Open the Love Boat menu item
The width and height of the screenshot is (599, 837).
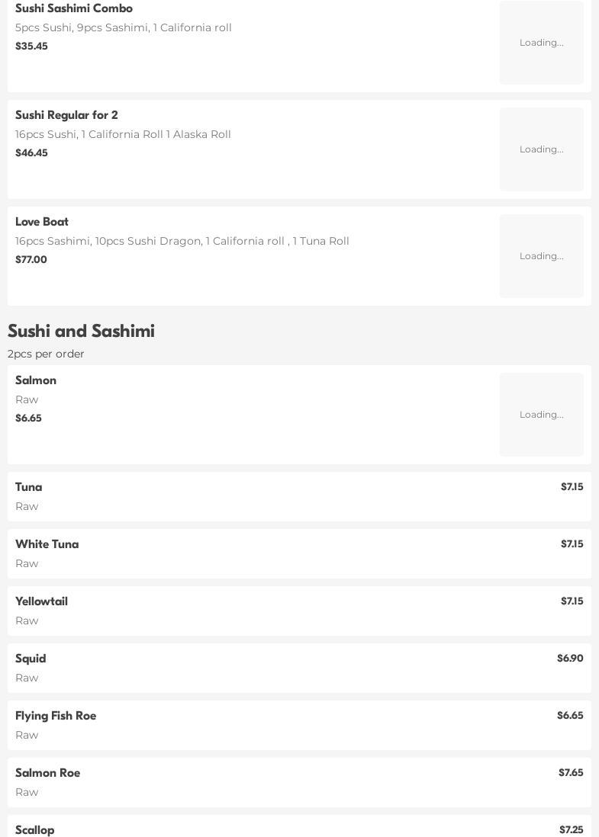pyautogui.click(x=42, y=222)
